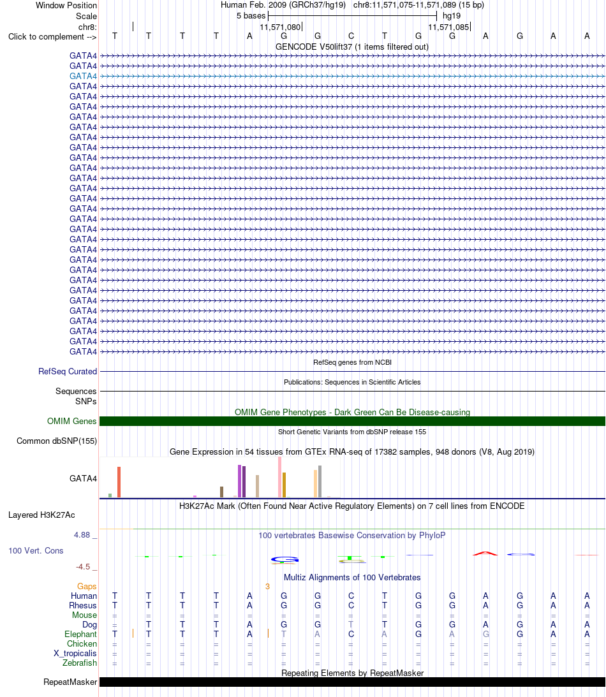Click the Zebrafish alignment row label
This screenshot has height=697, width=606.
click(x=80, y=663)
